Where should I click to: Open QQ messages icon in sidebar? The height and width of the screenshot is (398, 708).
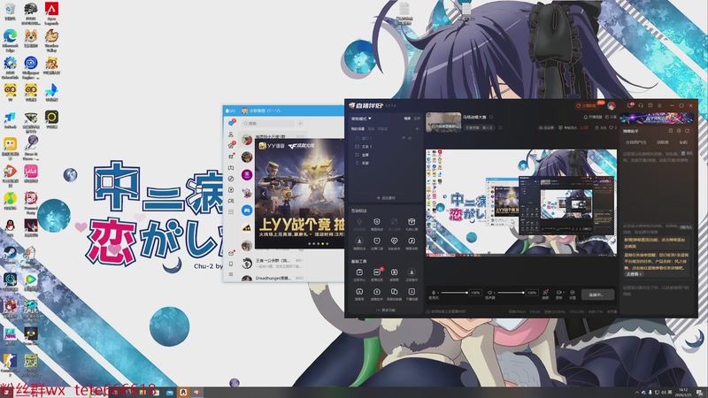click(231, 123)
